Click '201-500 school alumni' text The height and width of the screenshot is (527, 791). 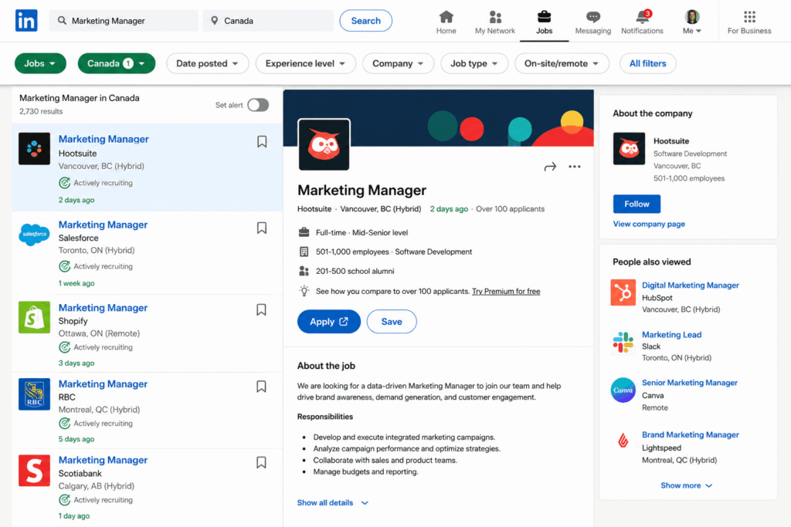355,271
